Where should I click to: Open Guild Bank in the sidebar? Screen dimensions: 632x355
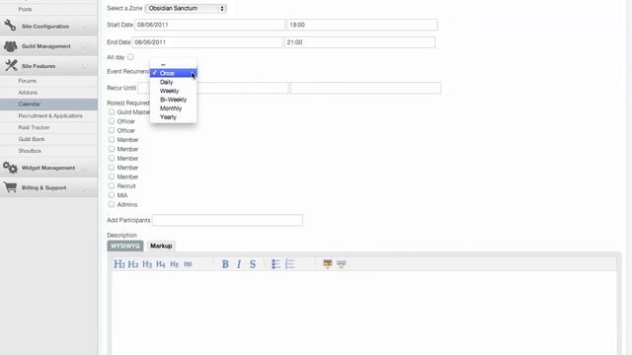[32, 139]
